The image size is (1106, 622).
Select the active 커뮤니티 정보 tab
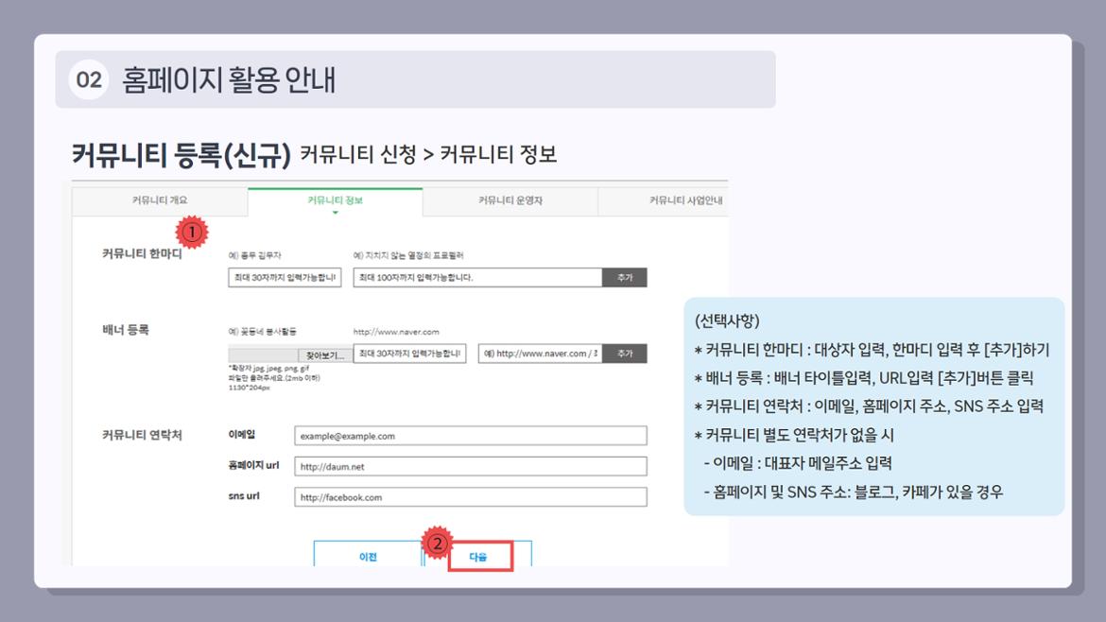click(335, 200)
